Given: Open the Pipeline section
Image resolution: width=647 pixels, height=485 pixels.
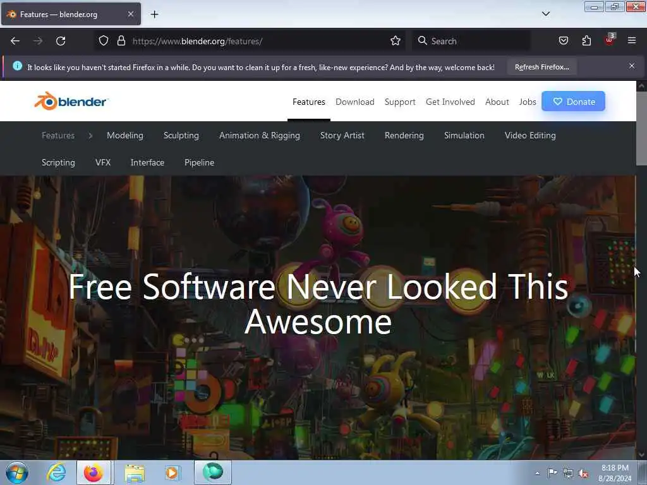Looking at the screenshot, I should click(x=199, y=162).
